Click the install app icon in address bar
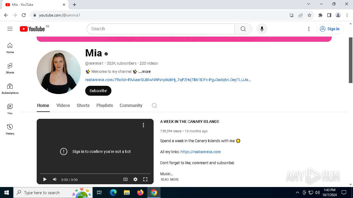Image resolution: width=353 pixels, height=198 pixels. click(x=292, y=15)
